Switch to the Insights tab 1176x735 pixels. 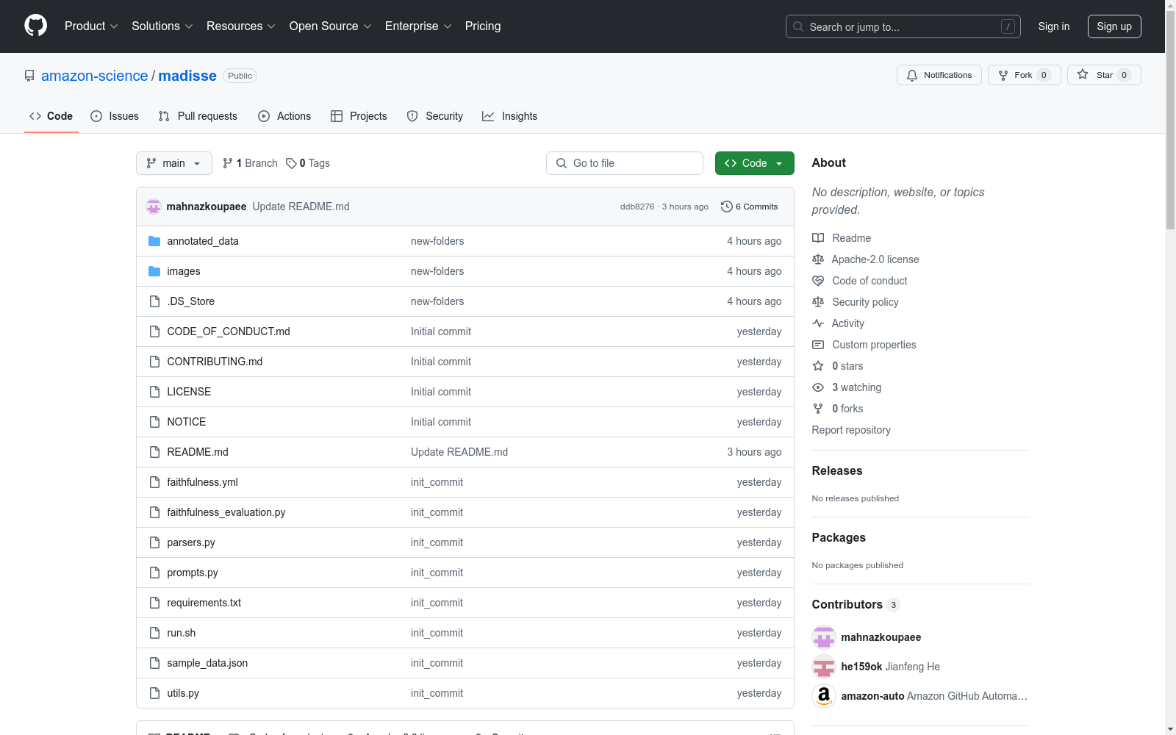point(510,116)
